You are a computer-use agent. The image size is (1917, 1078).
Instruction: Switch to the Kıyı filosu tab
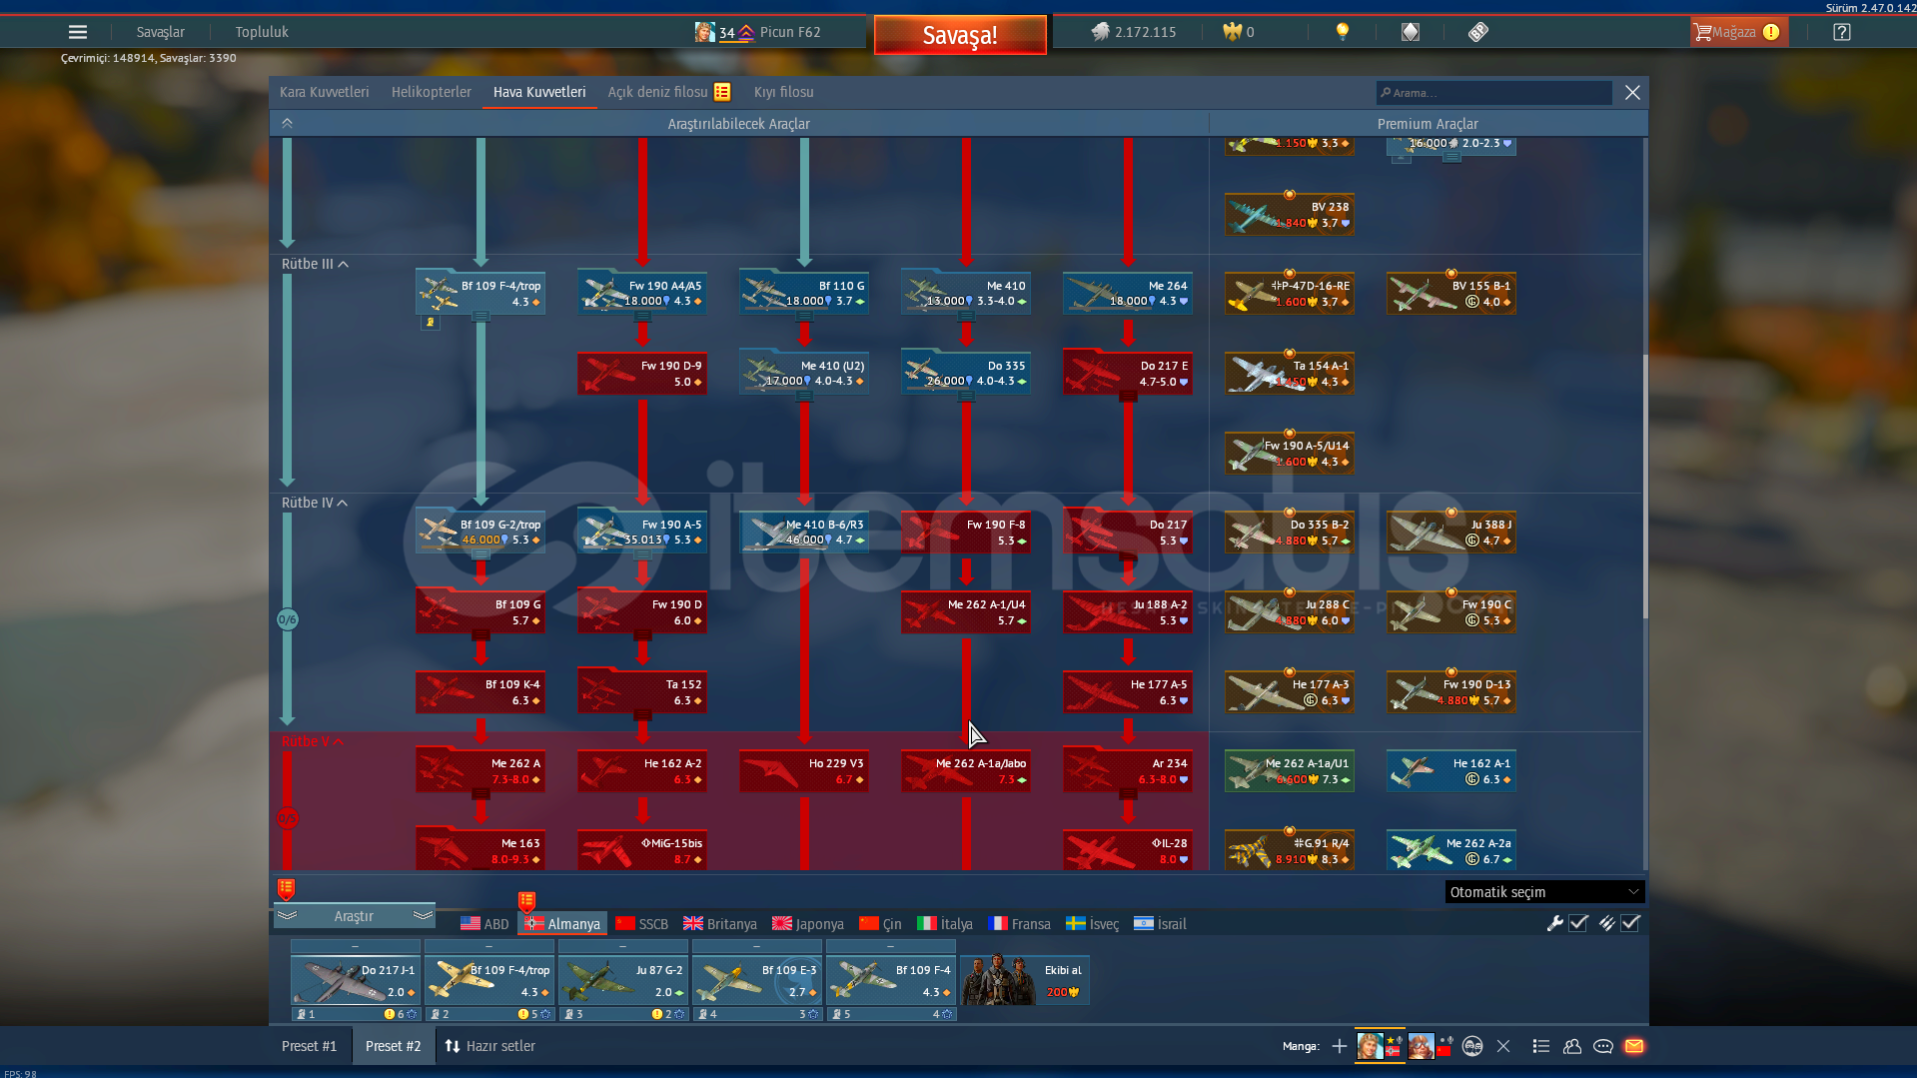tap(784, 92)
